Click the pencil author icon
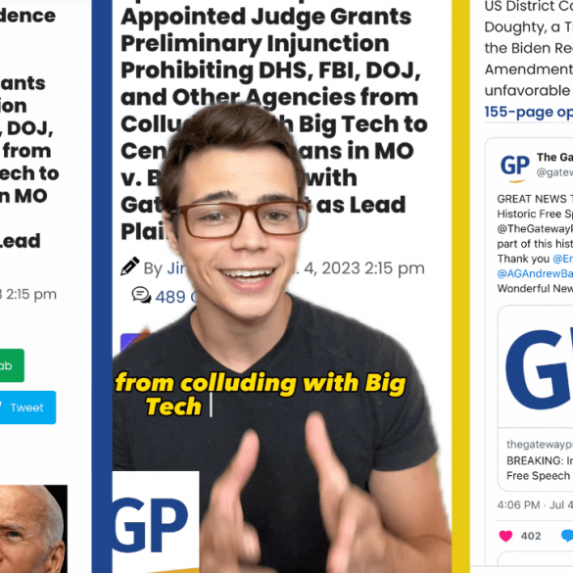 click(130, 266)
